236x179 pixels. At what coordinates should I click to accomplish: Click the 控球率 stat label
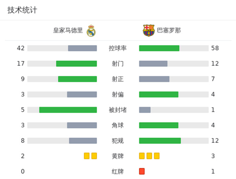click(118, 48)
